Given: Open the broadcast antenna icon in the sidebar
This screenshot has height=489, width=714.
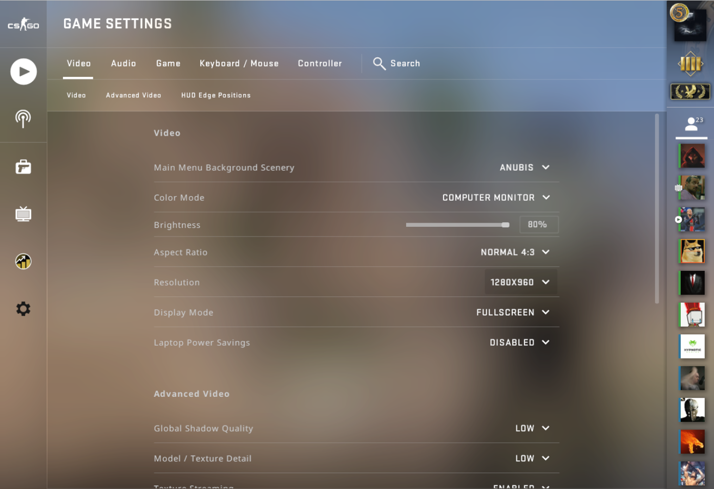Looking at the screenshot, I should tap(23, 119).
